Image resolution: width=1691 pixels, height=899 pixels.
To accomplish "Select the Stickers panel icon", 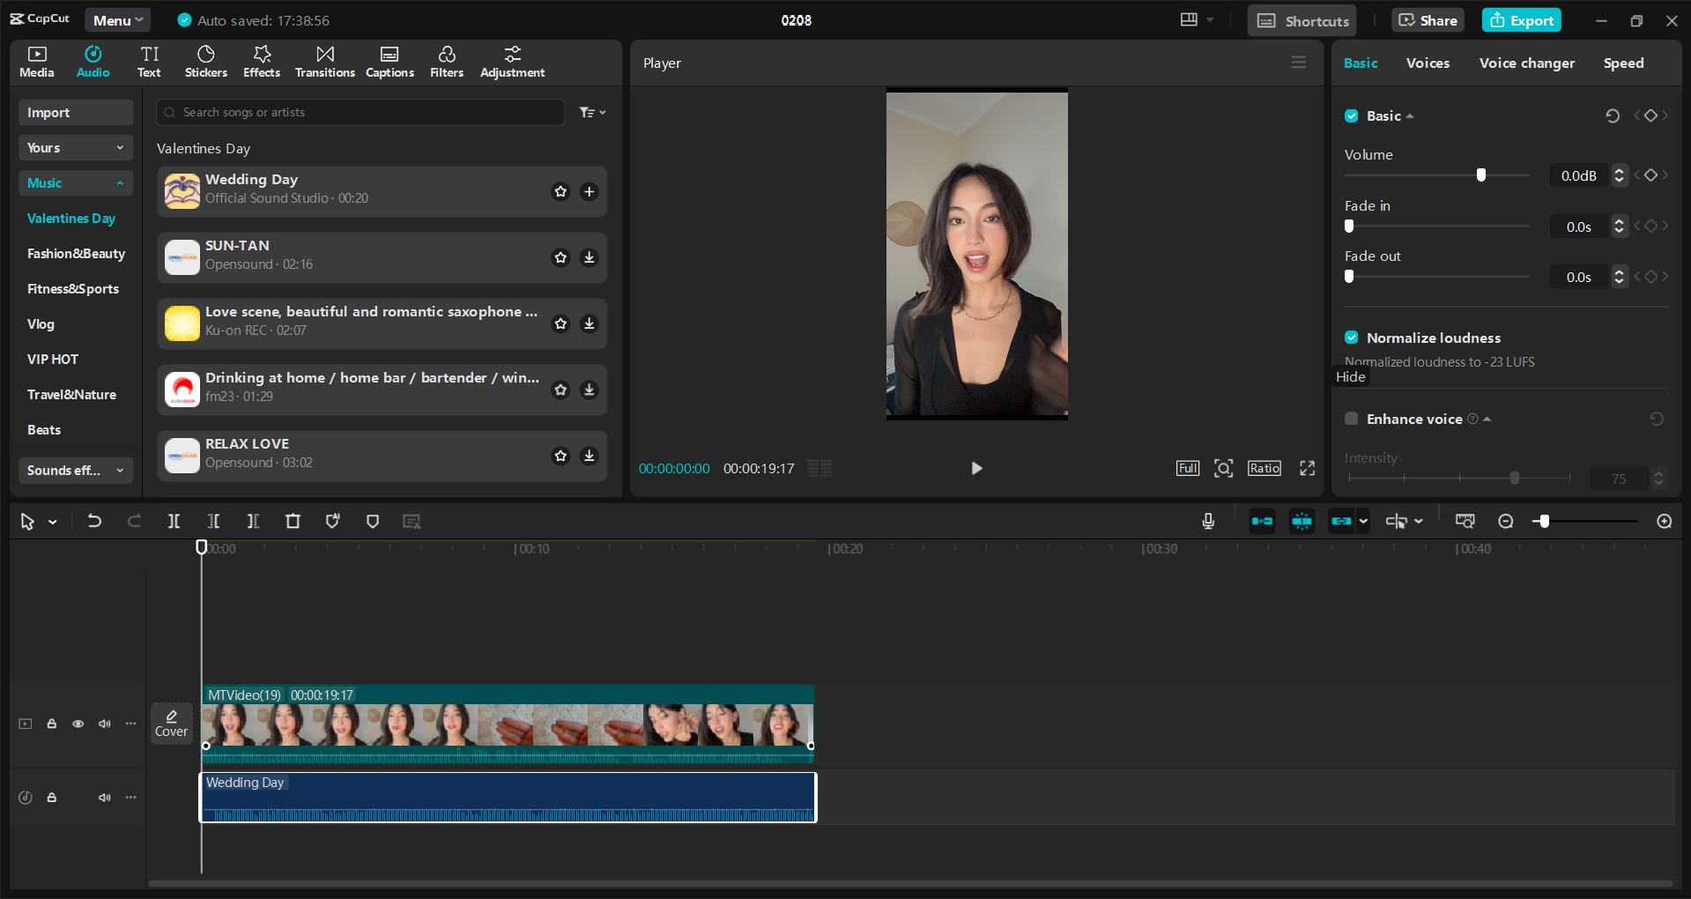I will pos(205,62).
